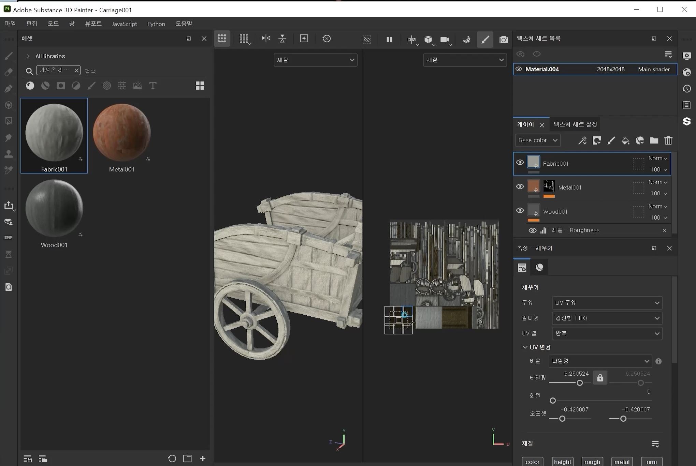Switch assets to grid view icon
The height and width of the screenshot is (466, 696).
tap(200, 86)
